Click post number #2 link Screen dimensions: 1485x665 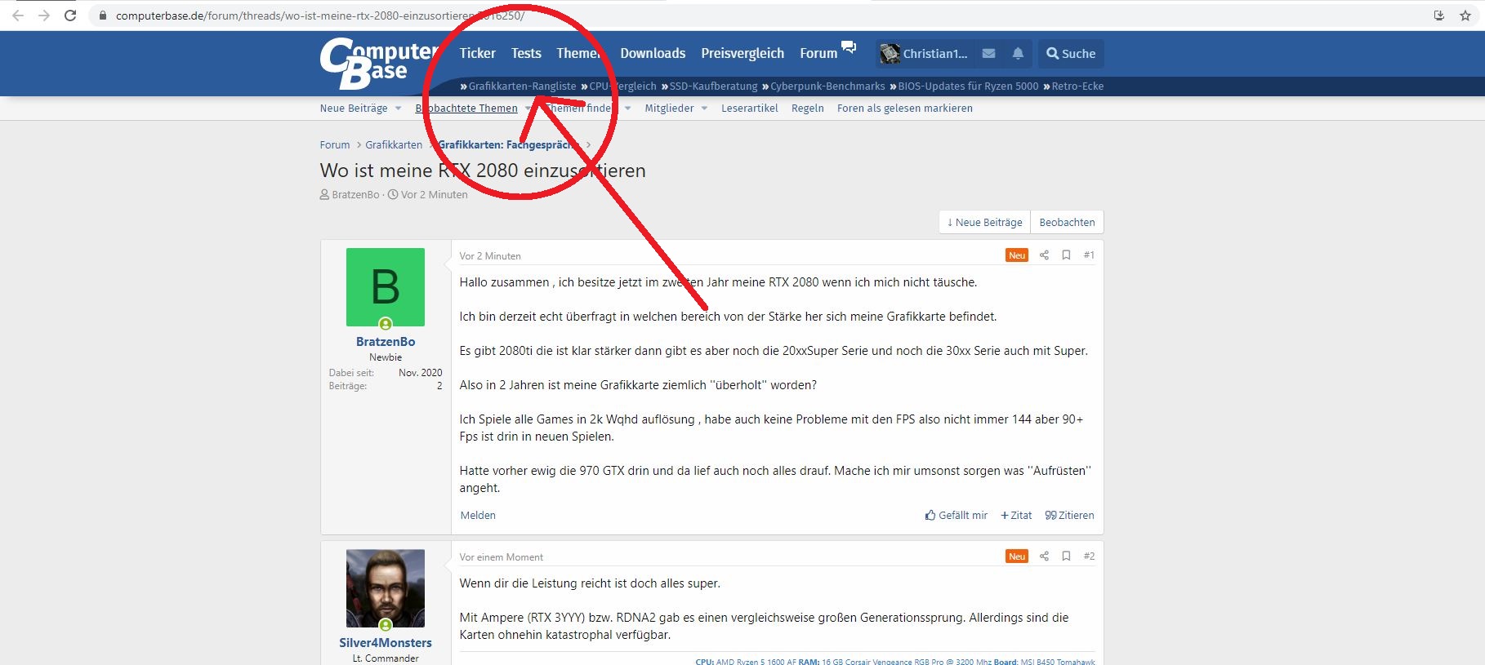click(1089, 556)
